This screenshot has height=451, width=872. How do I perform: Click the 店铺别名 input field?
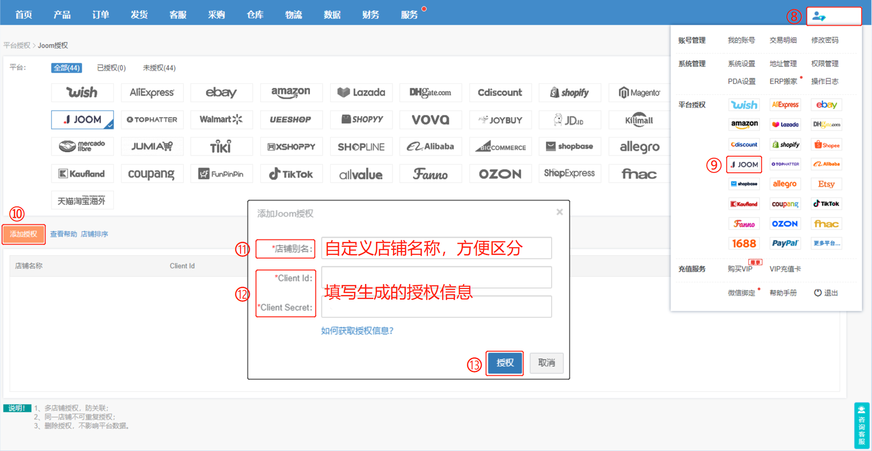pyautogui.click(x=435, y=248)
